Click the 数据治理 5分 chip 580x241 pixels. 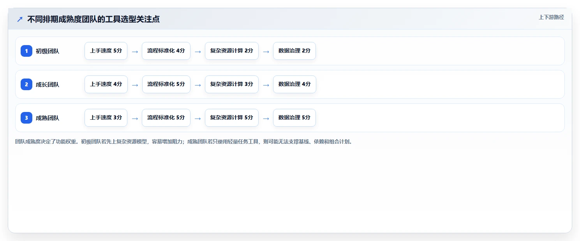point(294,118)
